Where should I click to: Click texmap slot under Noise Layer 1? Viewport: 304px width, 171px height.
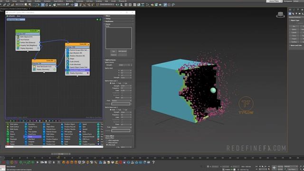pos(121,104)
